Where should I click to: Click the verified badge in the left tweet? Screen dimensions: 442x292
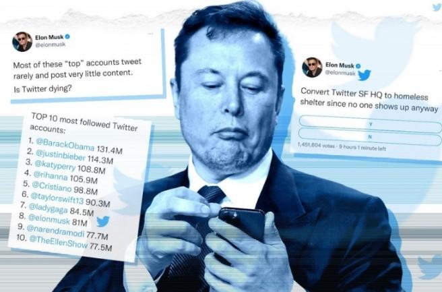67,36
